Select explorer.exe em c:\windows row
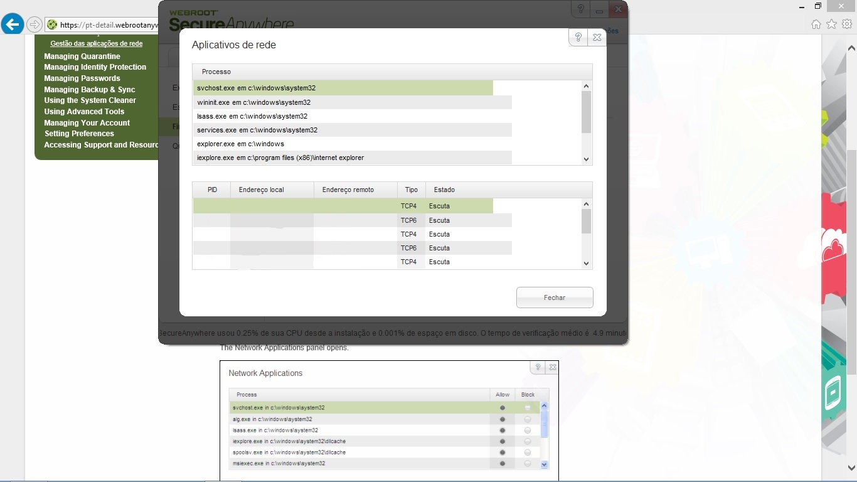 352,144
